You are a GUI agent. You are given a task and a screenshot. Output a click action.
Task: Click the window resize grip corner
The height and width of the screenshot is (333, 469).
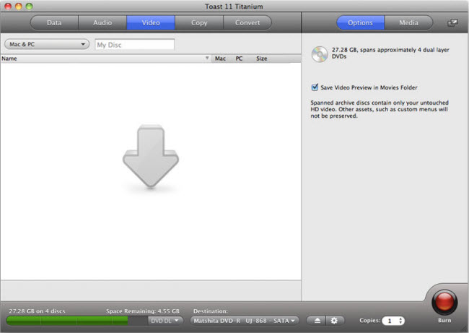point(465,329)
